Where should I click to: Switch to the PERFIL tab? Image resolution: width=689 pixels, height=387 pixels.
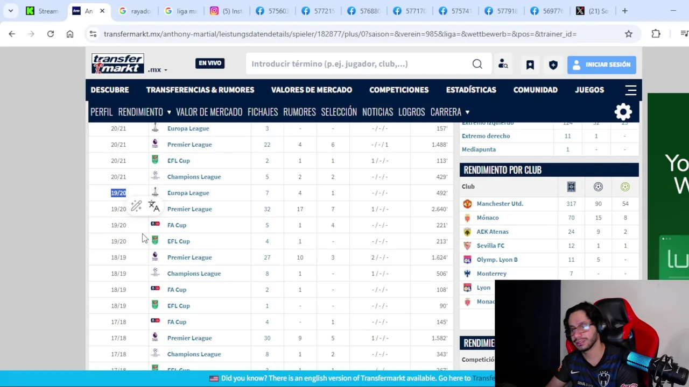tap(102, 112)
